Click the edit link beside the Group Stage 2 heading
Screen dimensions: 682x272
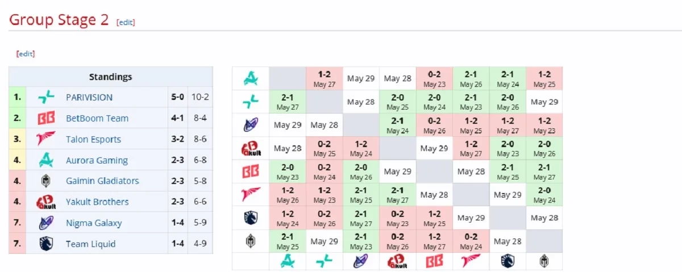coord(126,22)
